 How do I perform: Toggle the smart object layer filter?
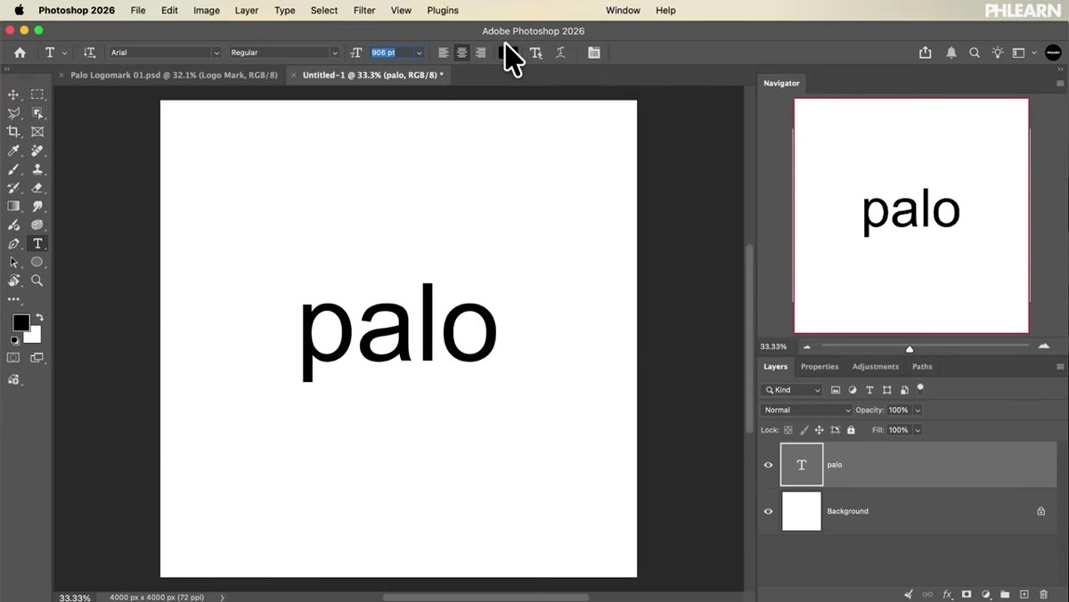pyautogui.click(x=904, y=390)
